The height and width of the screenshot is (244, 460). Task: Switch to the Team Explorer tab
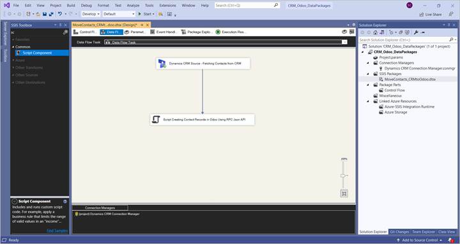point(424,232)
